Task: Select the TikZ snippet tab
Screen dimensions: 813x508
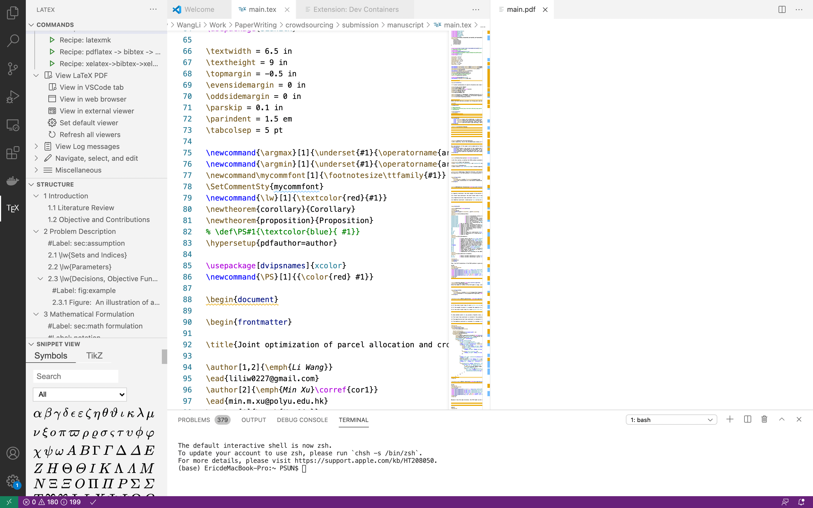Action: pyautogui.click(x=94, y=355)
